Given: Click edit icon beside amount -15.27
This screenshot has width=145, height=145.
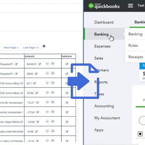Looking at the screenshot, I should click(x=37, y=103).
